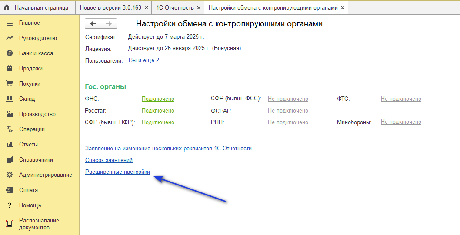Click the Администрирование gear icon
The image size is (460, 235).
(9, 175)
